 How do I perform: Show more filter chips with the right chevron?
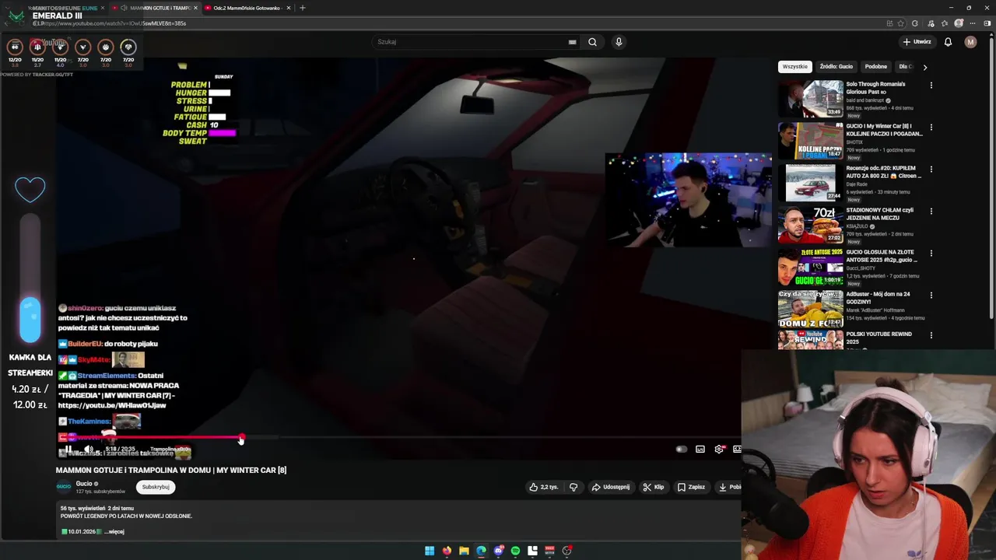[x=925, y=67]
